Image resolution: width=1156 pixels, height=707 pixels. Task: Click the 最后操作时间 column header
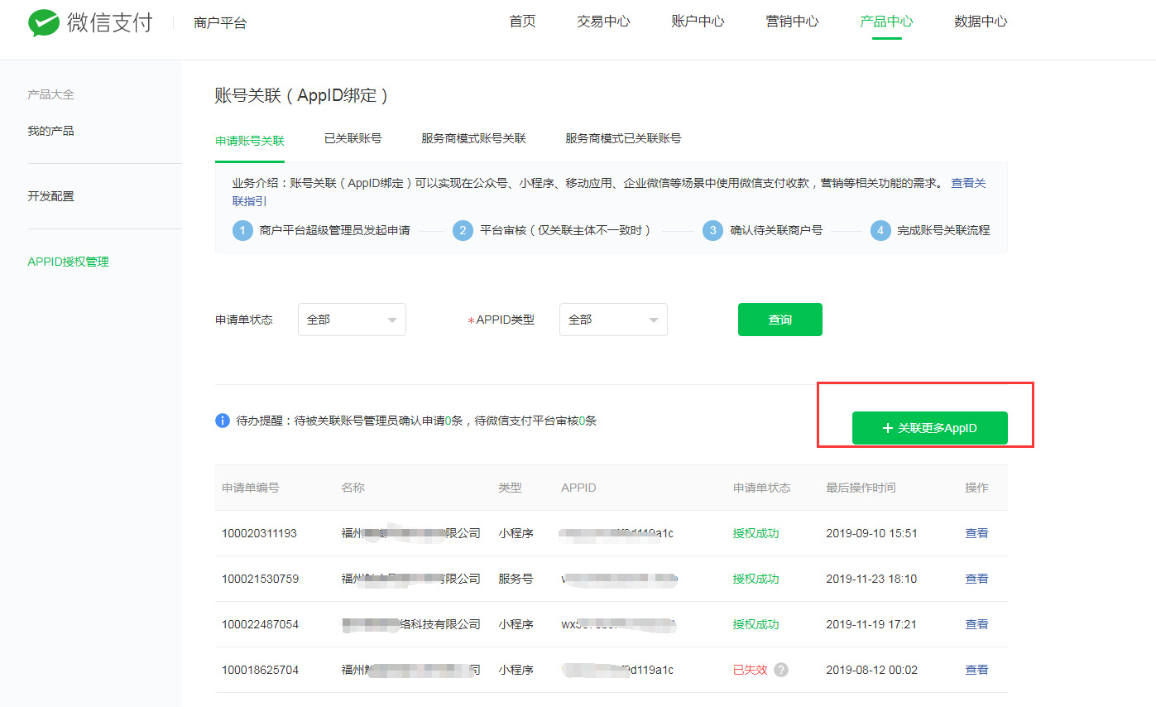861,488
